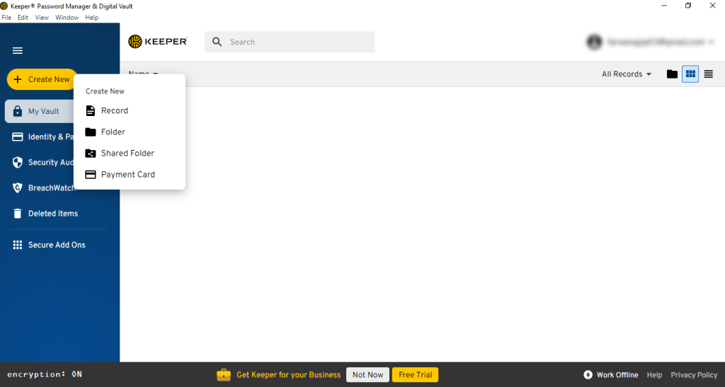
Task: Open the File menu
Action: pyautogui.click(x=6, y=18)
